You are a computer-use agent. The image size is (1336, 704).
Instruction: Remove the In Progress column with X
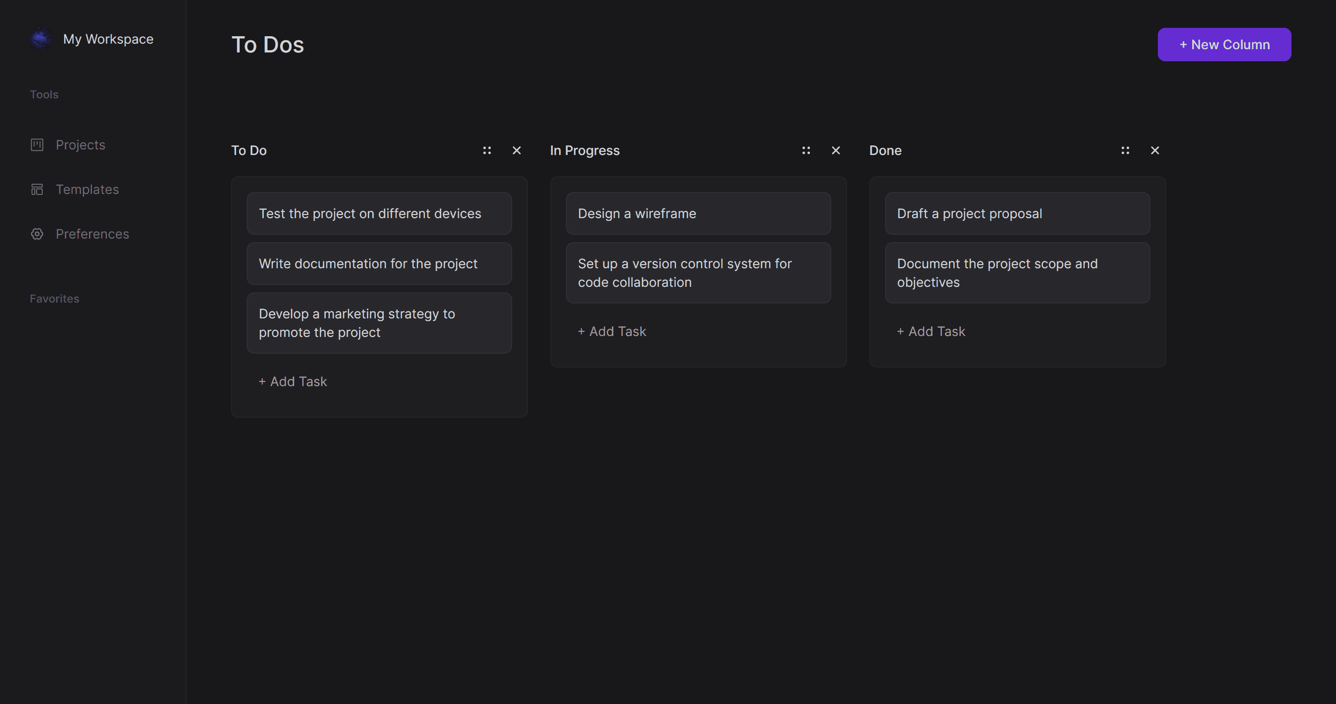pyautogui.click(x=835, y=150)
